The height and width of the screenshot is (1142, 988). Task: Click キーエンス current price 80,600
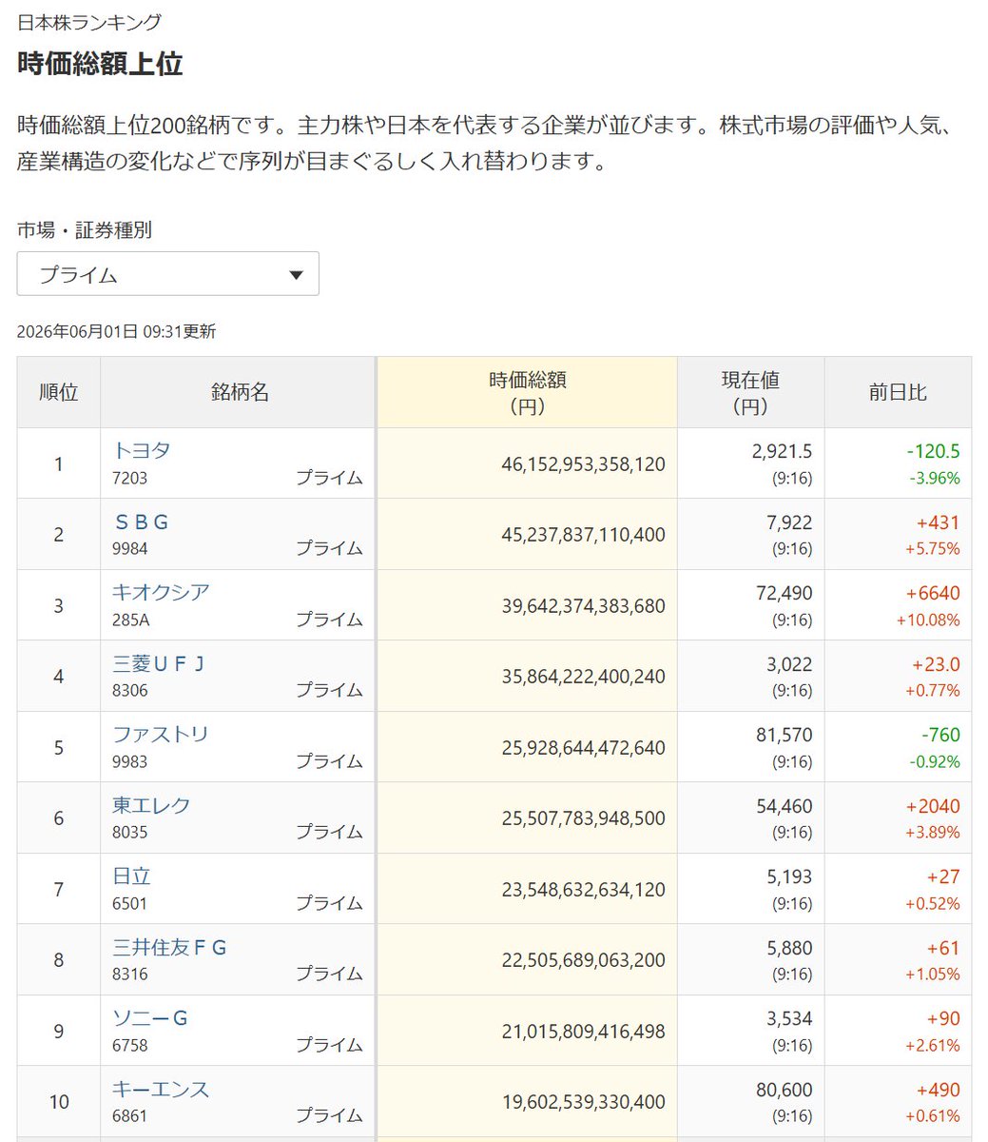coord(785,1090)
